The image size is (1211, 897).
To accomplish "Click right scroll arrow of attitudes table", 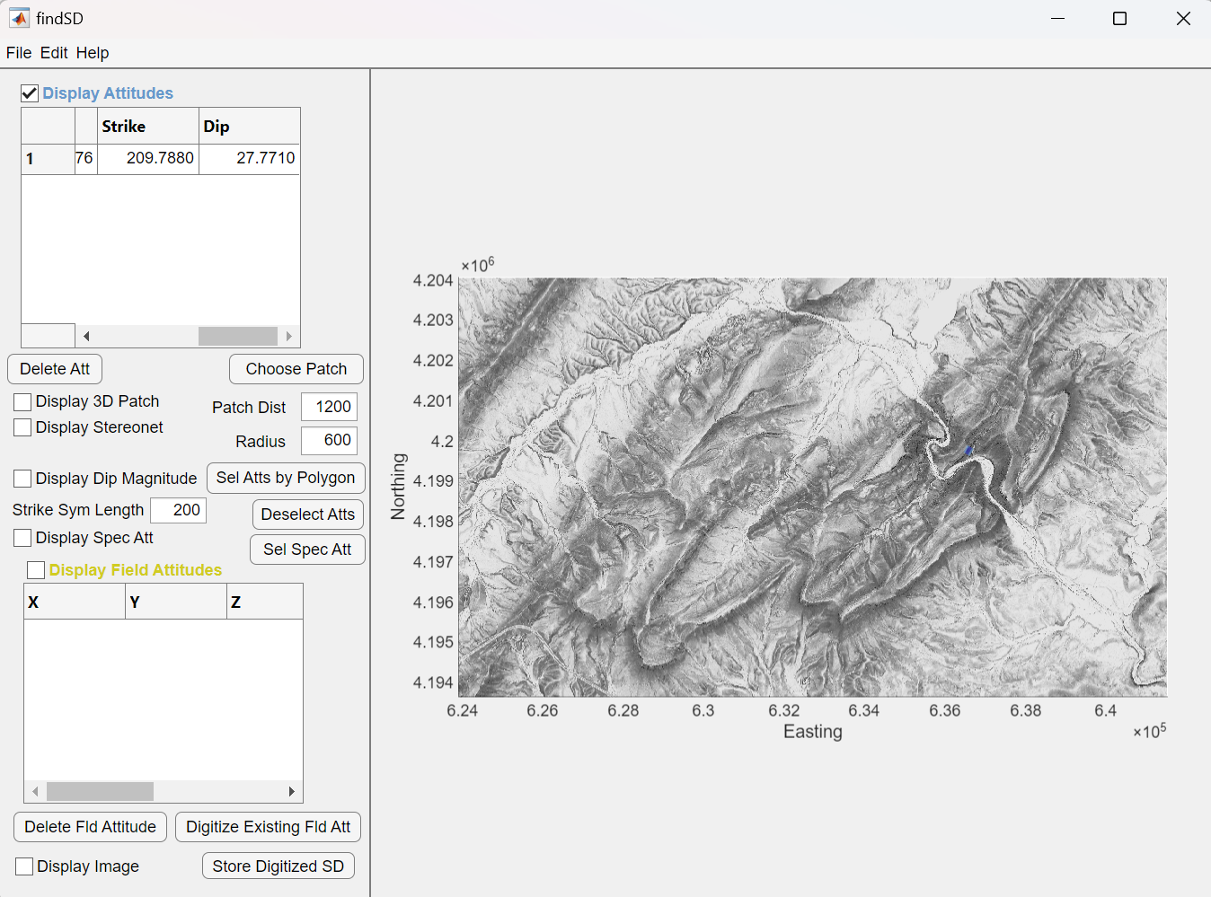I will point(288,337).
